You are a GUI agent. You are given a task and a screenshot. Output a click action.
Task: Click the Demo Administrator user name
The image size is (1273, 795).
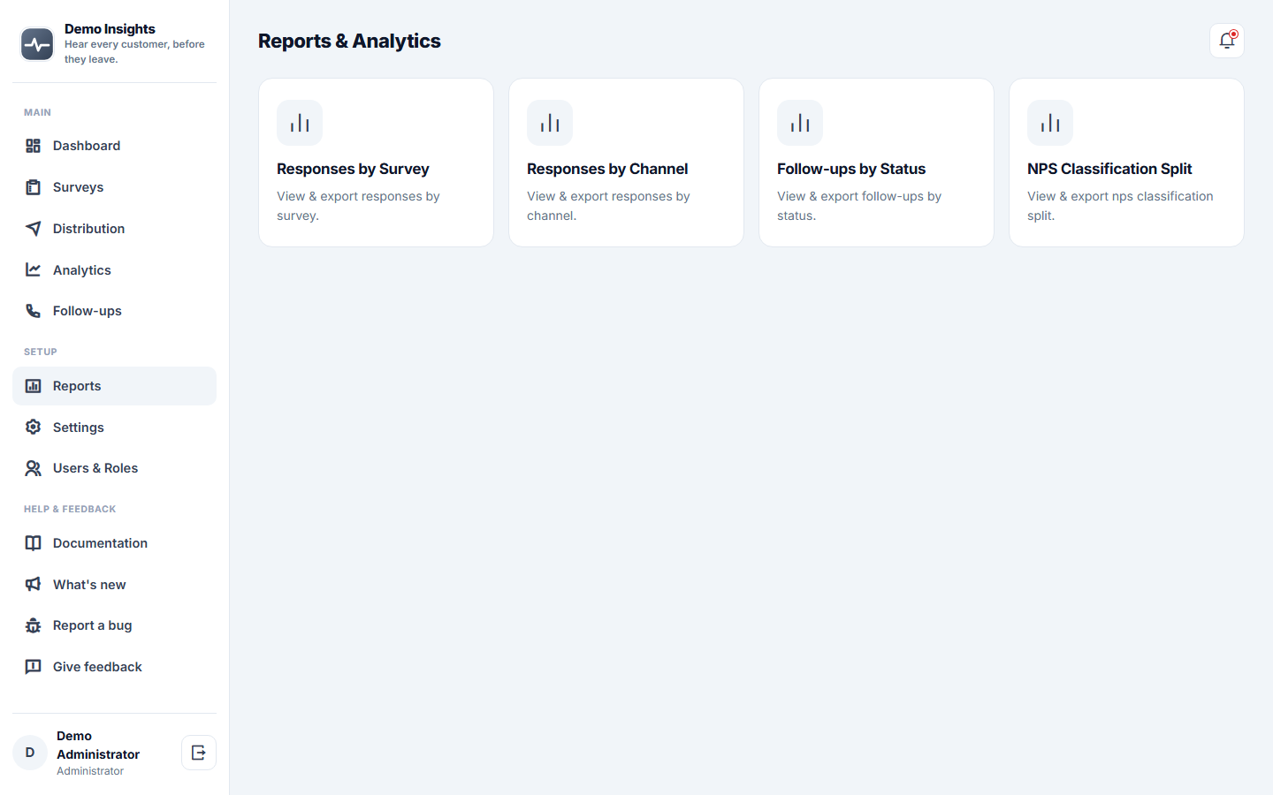pyautogui.click(x=98, y=746)
